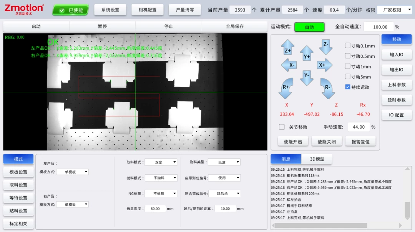Rotate using the R+ arrow

point(286,88)
